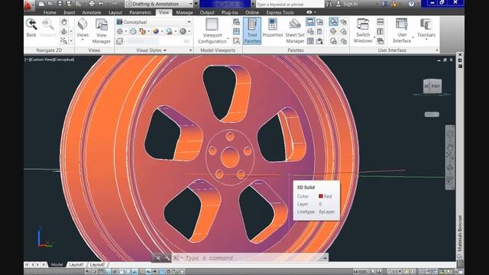Click the binoculars search icon

pos(329,4)
